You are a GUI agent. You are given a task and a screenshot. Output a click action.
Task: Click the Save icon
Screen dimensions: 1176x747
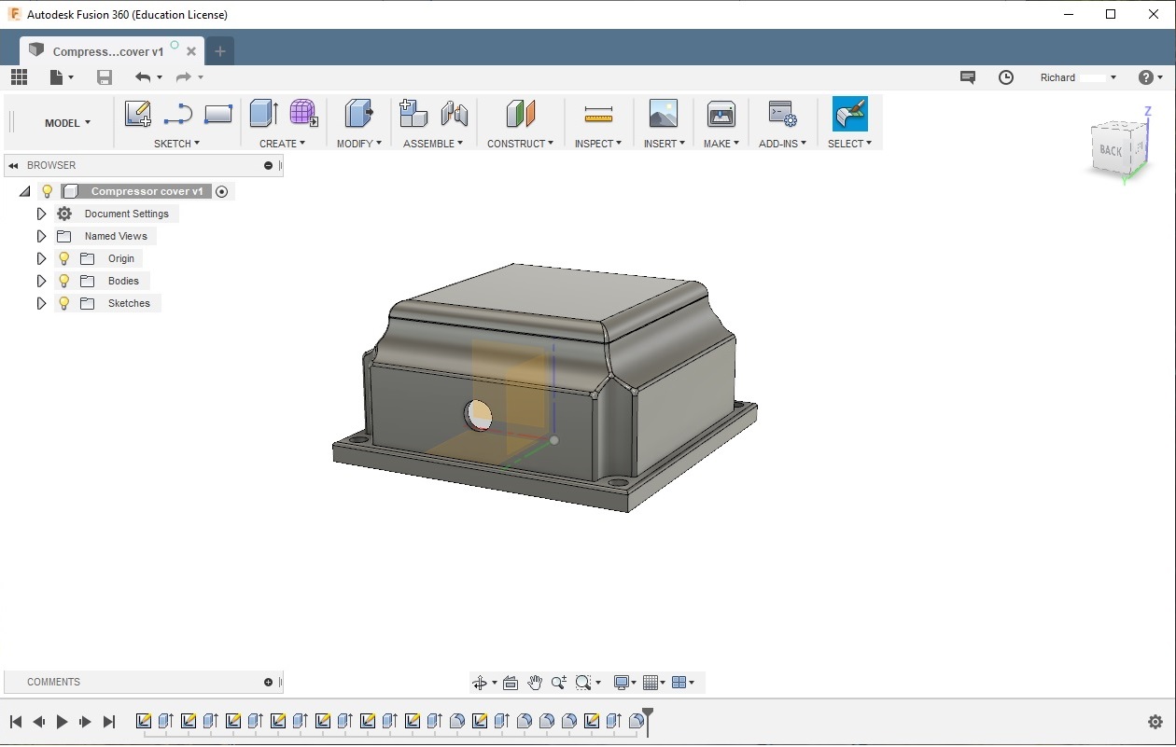[x=105, y=77]
